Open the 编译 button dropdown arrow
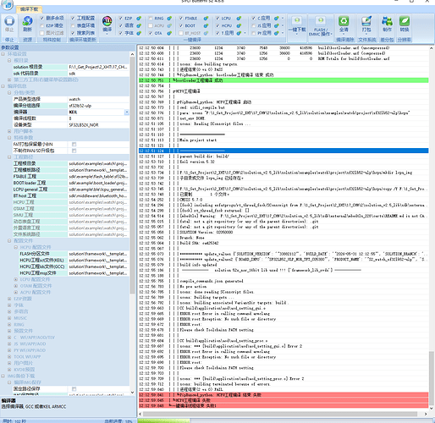435x423 pixels. point(107,34)
